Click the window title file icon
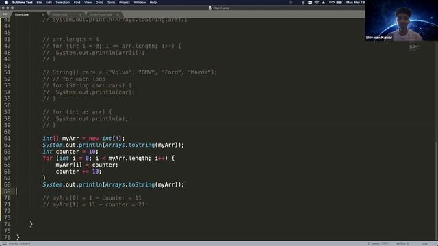Viewport: 438px width, 246px height. pos(210,8)
